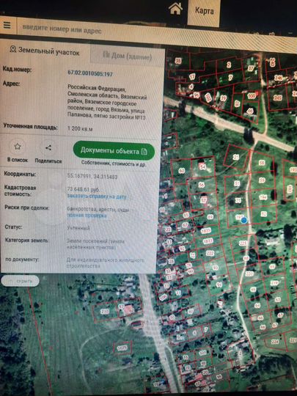Image resolution: width=297 pixels, height=396 pixels.
Task: Open the полная проверка link
Action: [x=87, y=216]
